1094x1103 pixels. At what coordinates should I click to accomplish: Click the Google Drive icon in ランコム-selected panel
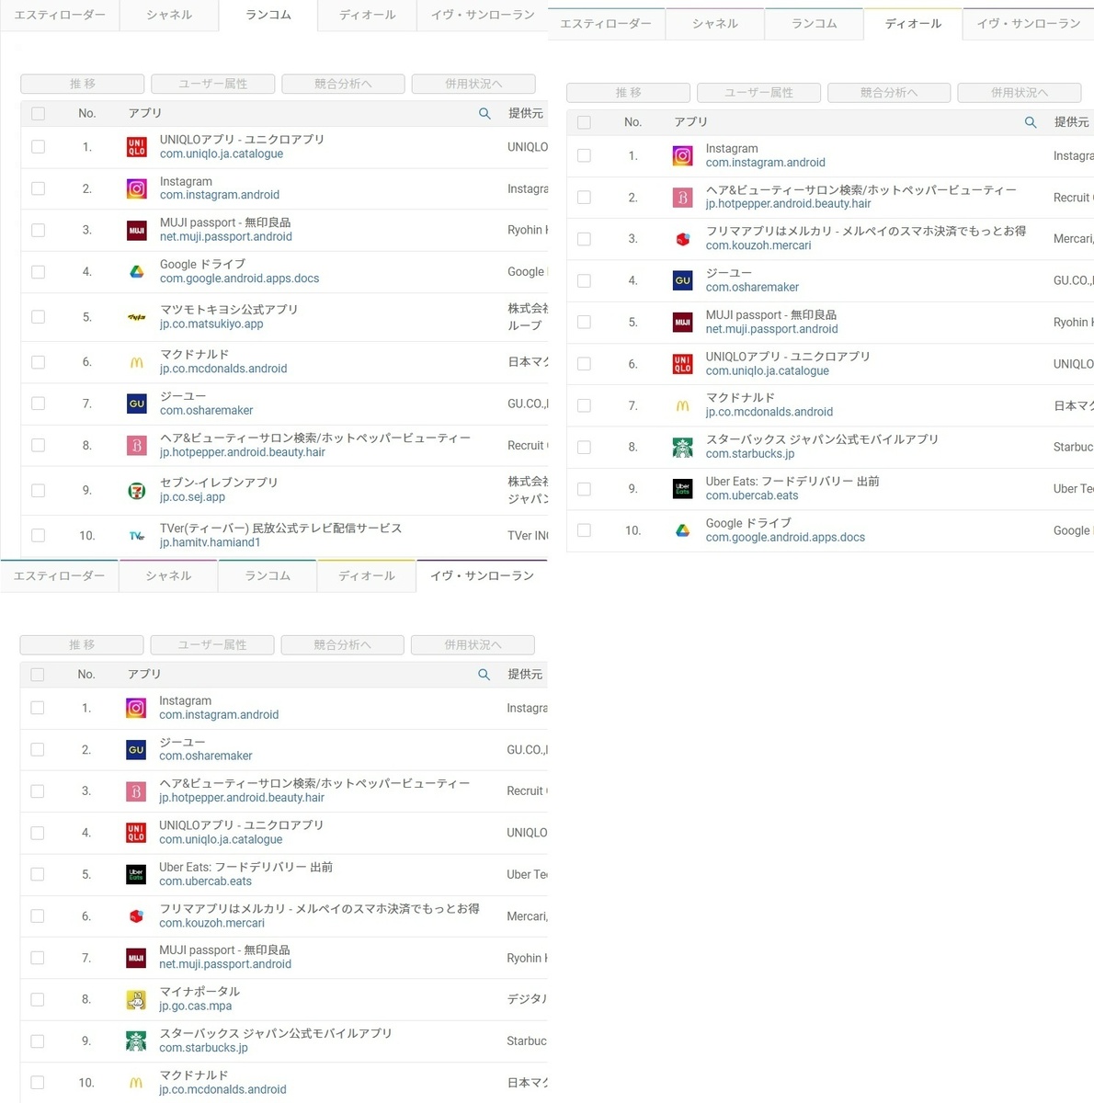coord(136,272)
